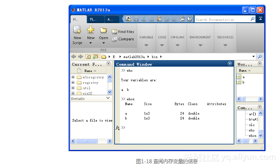Click the Browse for folder icon
This screenshot has height=166, width=280.
(95, 57)
